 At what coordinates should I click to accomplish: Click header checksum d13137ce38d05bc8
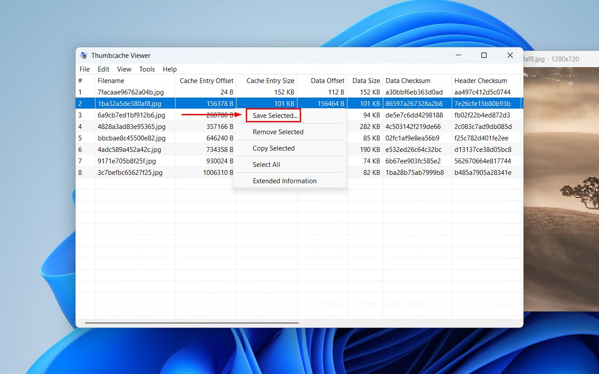click(x=483, y=150)
